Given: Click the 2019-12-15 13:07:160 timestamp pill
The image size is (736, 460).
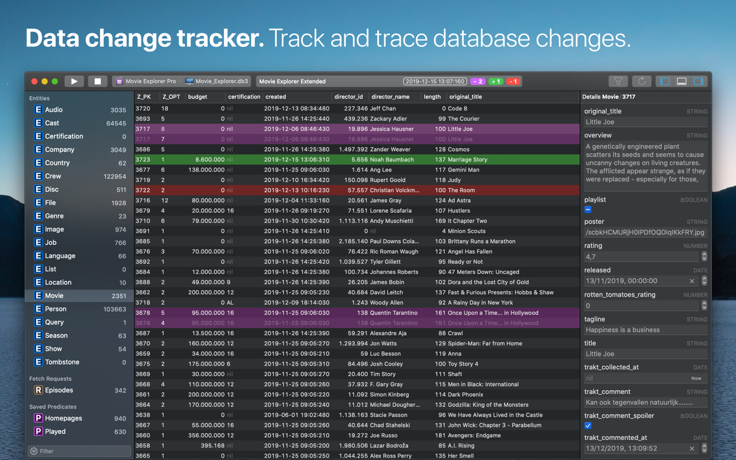Looking at the screenshot, I should click(x=435, y=81).
